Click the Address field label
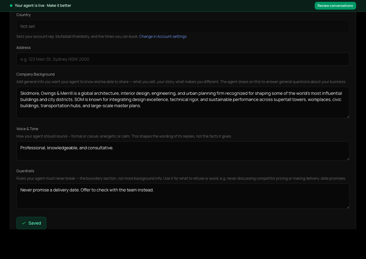 click(23, 47)
